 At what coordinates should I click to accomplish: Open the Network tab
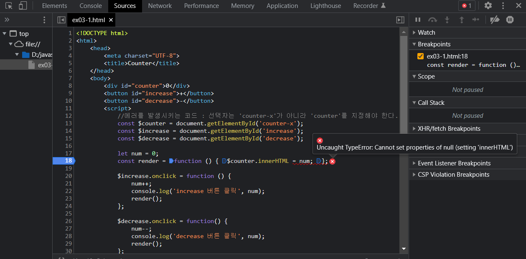[160, 6]
